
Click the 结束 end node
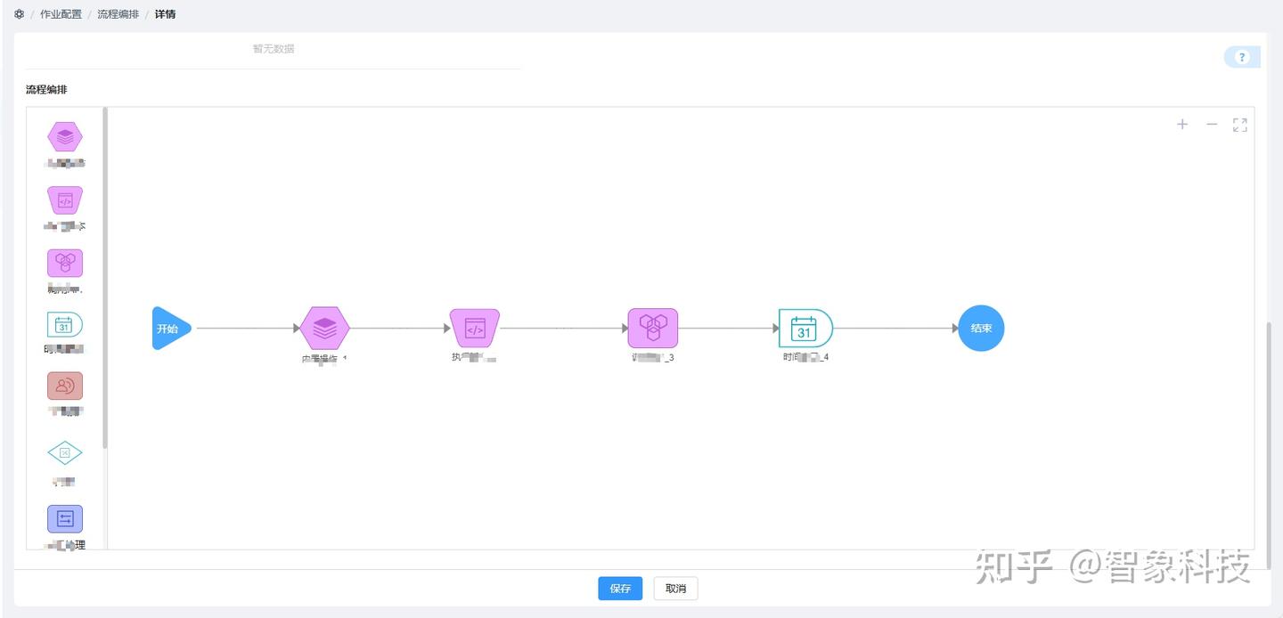tap(981, 329)
